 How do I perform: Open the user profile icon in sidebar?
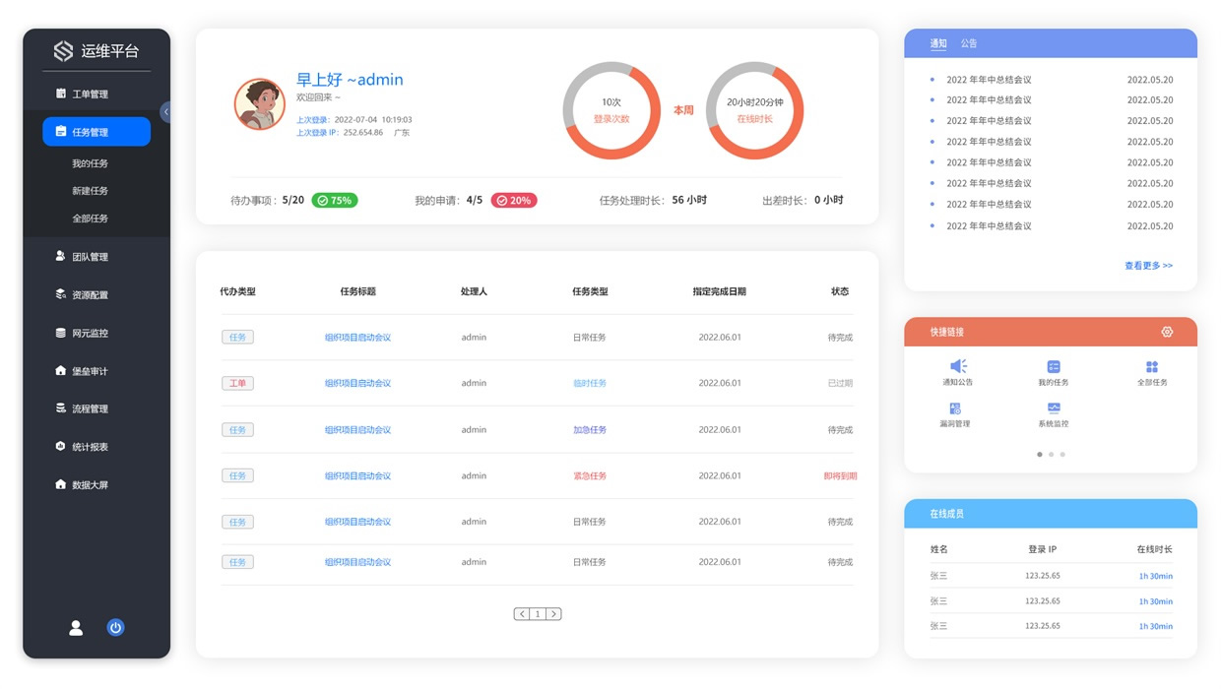pos(76,628)
